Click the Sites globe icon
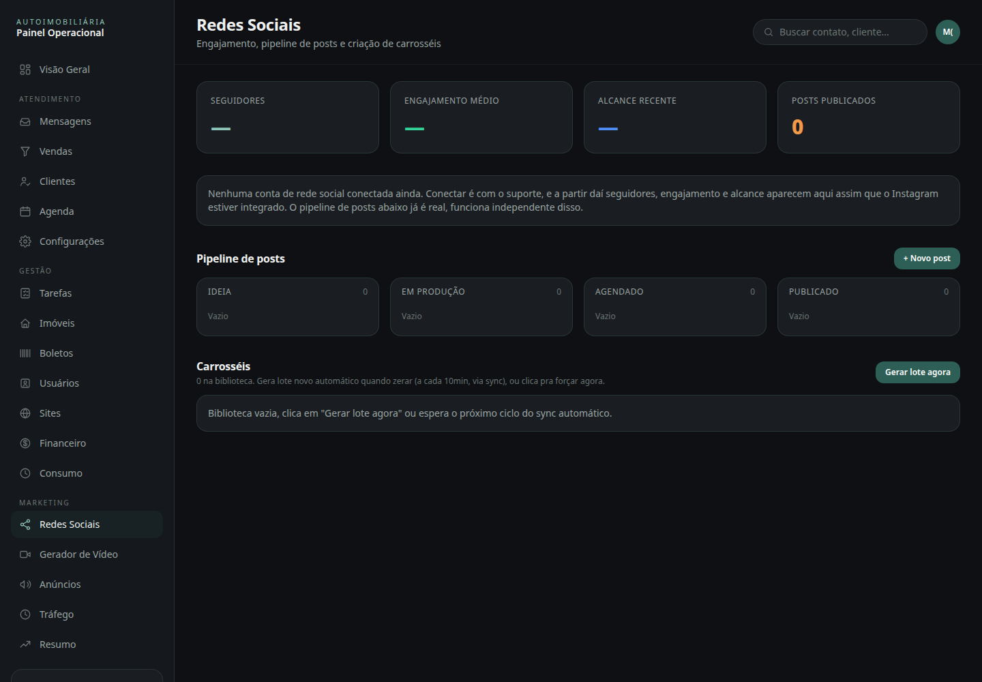 (25, 413)
